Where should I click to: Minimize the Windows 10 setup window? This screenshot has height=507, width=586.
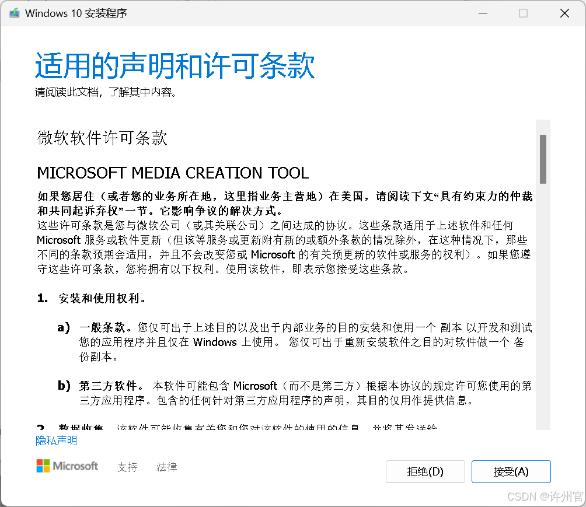[483, 13]
